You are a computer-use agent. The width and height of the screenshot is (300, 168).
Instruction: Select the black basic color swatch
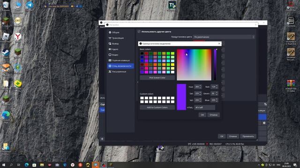coord(142,53)
